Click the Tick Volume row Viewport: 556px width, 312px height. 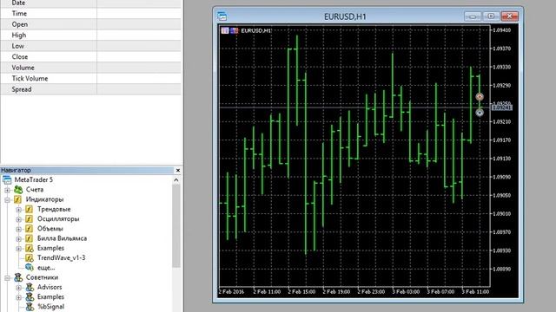90,79
